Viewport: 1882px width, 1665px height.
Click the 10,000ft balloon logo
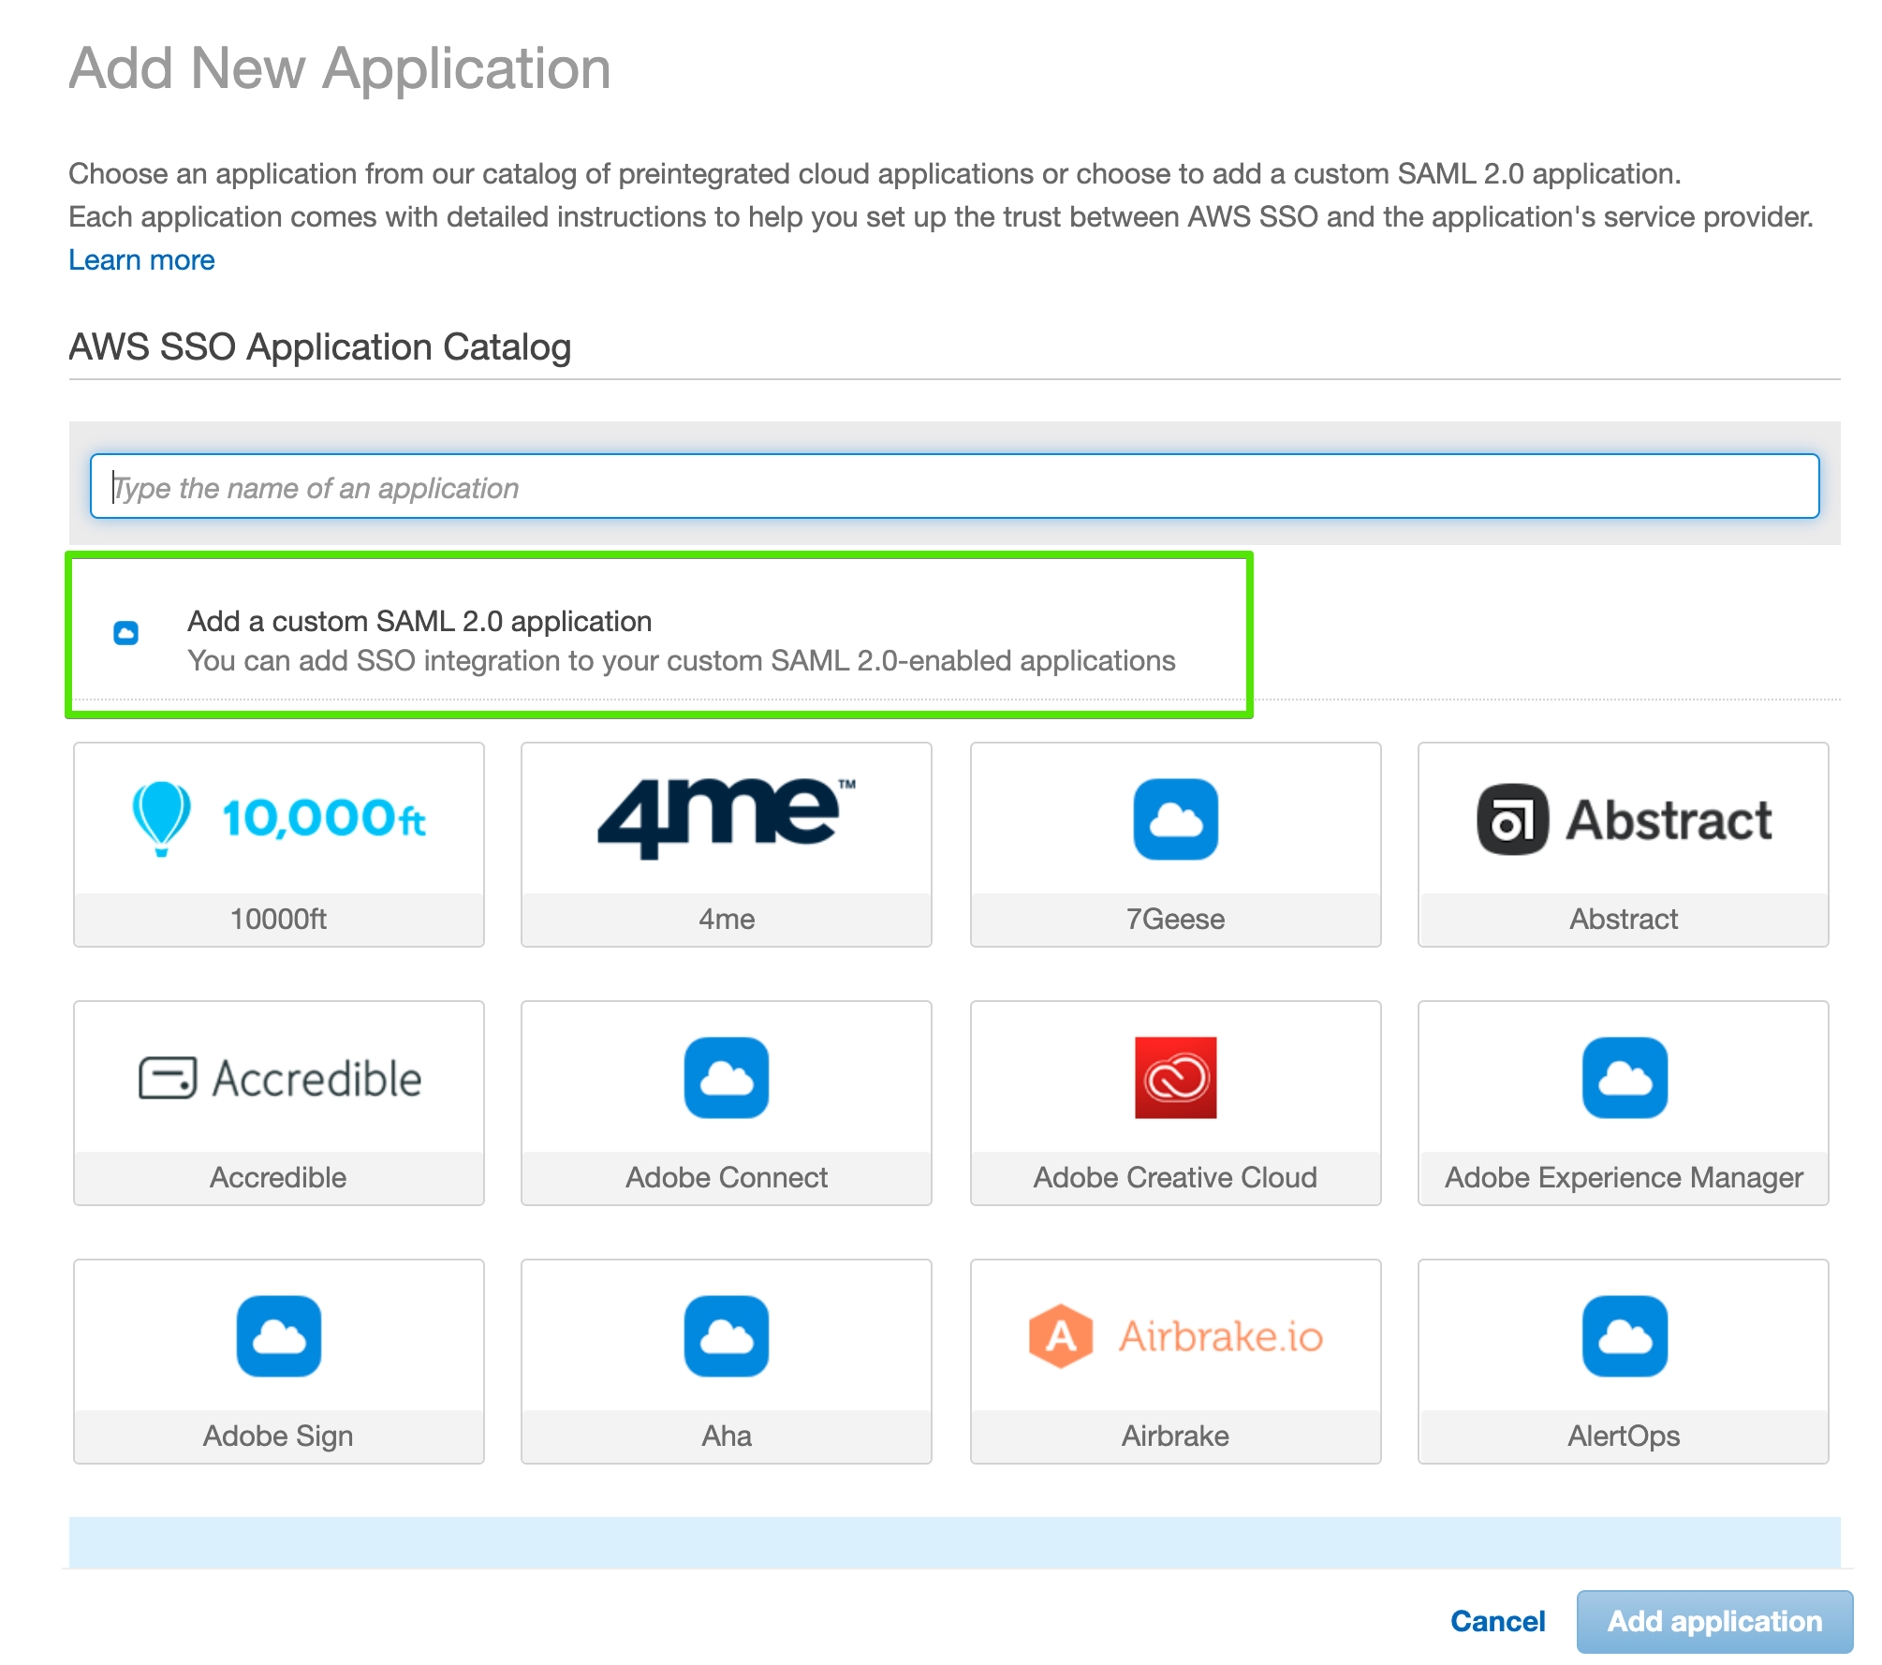tap(279, 818)
